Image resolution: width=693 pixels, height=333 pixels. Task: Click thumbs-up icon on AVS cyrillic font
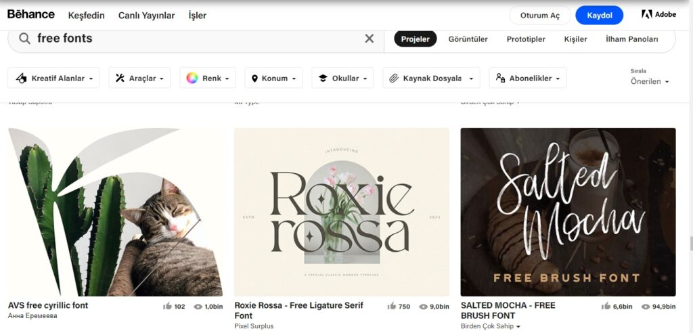(167, 307)
